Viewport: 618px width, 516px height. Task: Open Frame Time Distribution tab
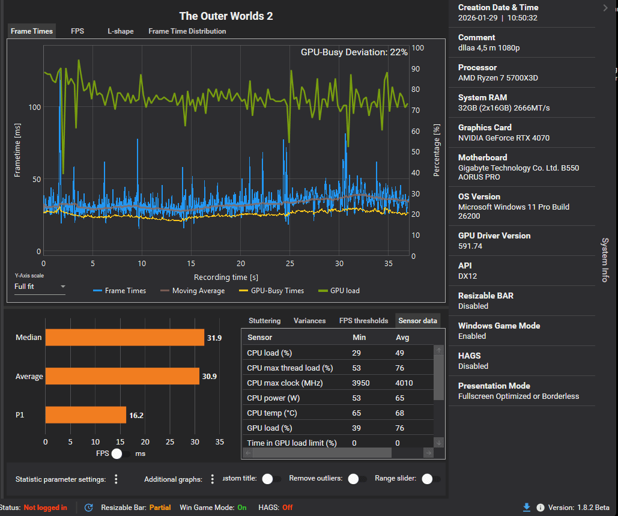(187, 31)
